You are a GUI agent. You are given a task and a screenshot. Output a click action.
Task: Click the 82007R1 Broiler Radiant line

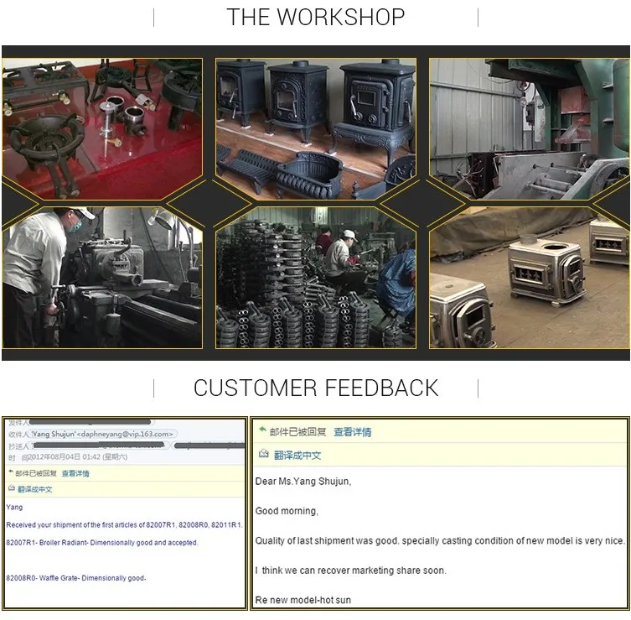(102, 543)
